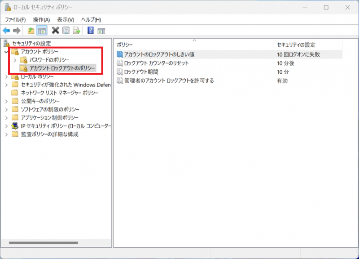
Task: Select アカウントのロックアウトのしきい値 policy row
Action: [229, 54]
